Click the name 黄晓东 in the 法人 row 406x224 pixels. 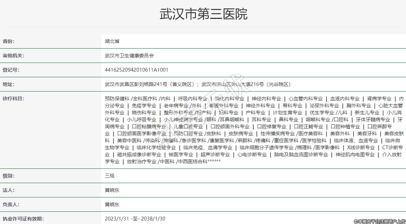[112, 190]
